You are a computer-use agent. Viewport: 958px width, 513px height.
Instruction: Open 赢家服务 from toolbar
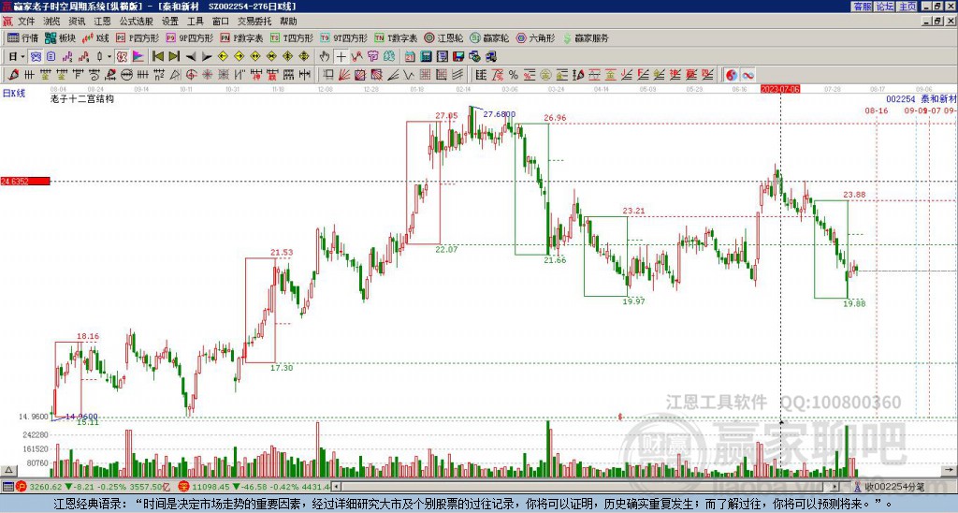[586, 37]
